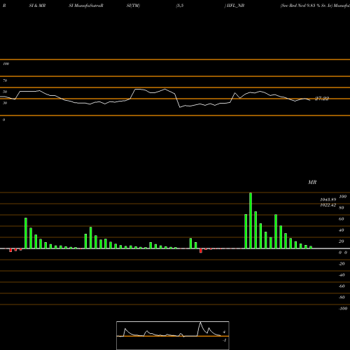Click the tallest green bar in MR histogram
Image resolution: width=350 pixels, height=350 pixels.
pos(251,220)
